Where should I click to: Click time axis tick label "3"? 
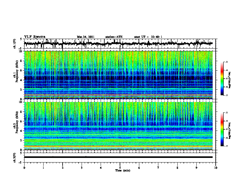(x=82, y=168)
